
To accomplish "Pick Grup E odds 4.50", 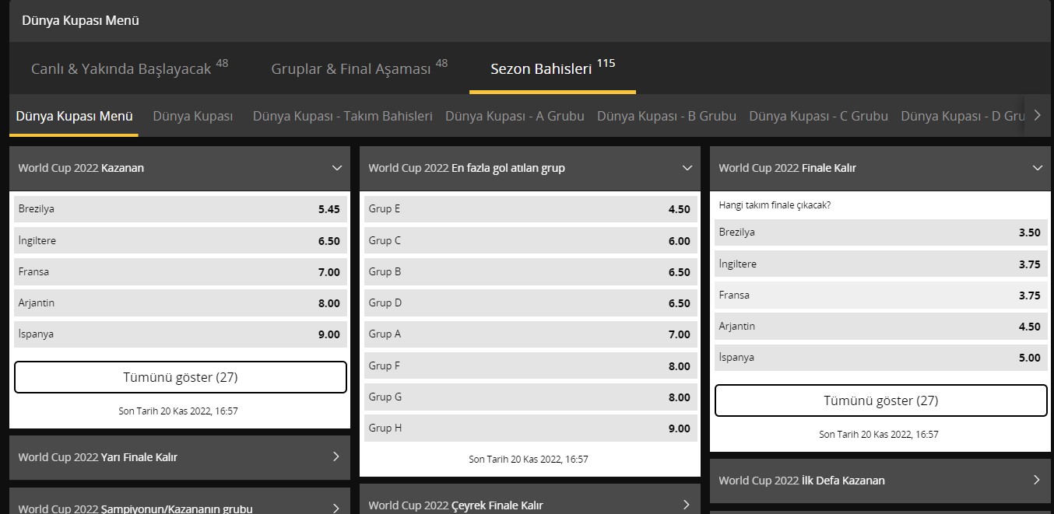I will tap(531, 209).
